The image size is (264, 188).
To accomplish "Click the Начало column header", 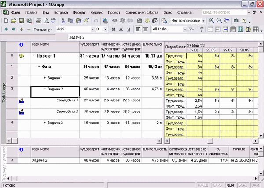I will [x=239, y=152].
